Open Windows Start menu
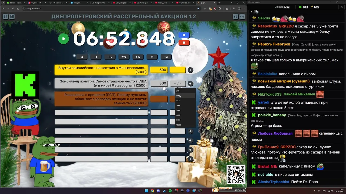Image resolution: width=346 pixels, height=194 pixels. 146,191
